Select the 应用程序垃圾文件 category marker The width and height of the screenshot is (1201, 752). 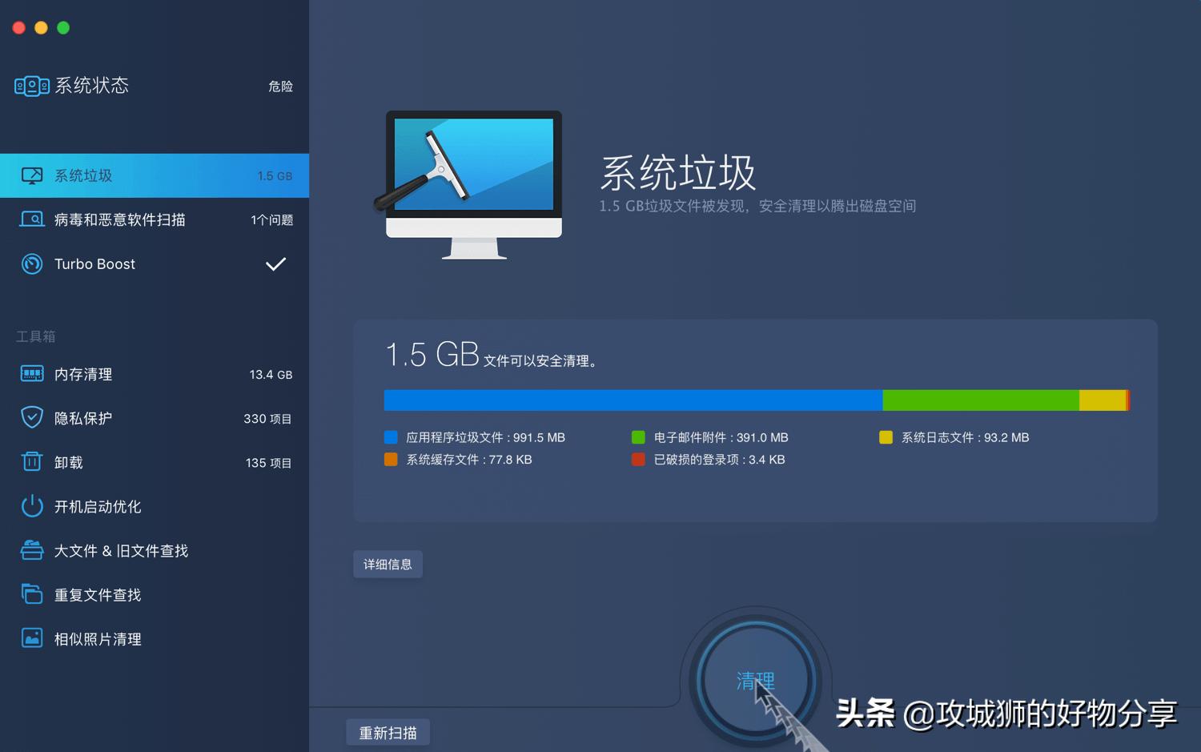pos(390,437)
